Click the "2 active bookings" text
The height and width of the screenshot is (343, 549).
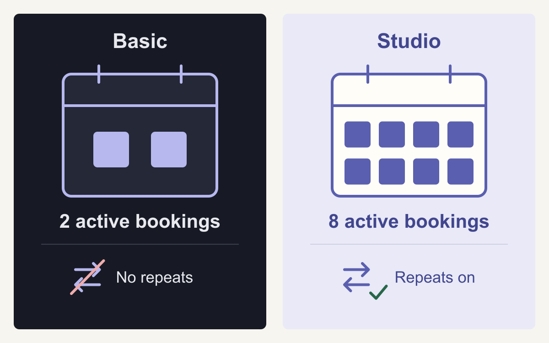tap(140, 222)
